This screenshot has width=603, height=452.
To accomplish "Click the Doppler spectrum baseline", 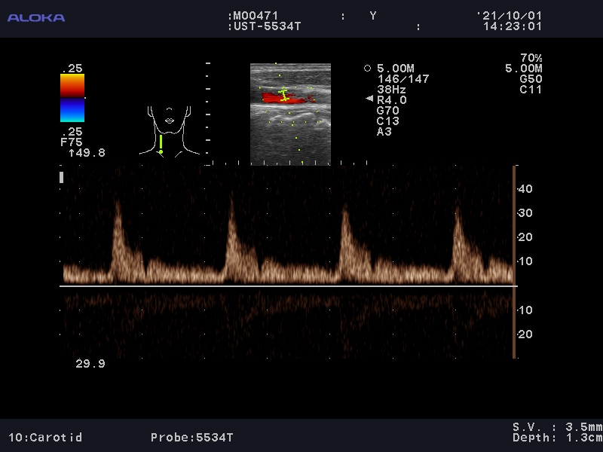I will pos(286,286).
